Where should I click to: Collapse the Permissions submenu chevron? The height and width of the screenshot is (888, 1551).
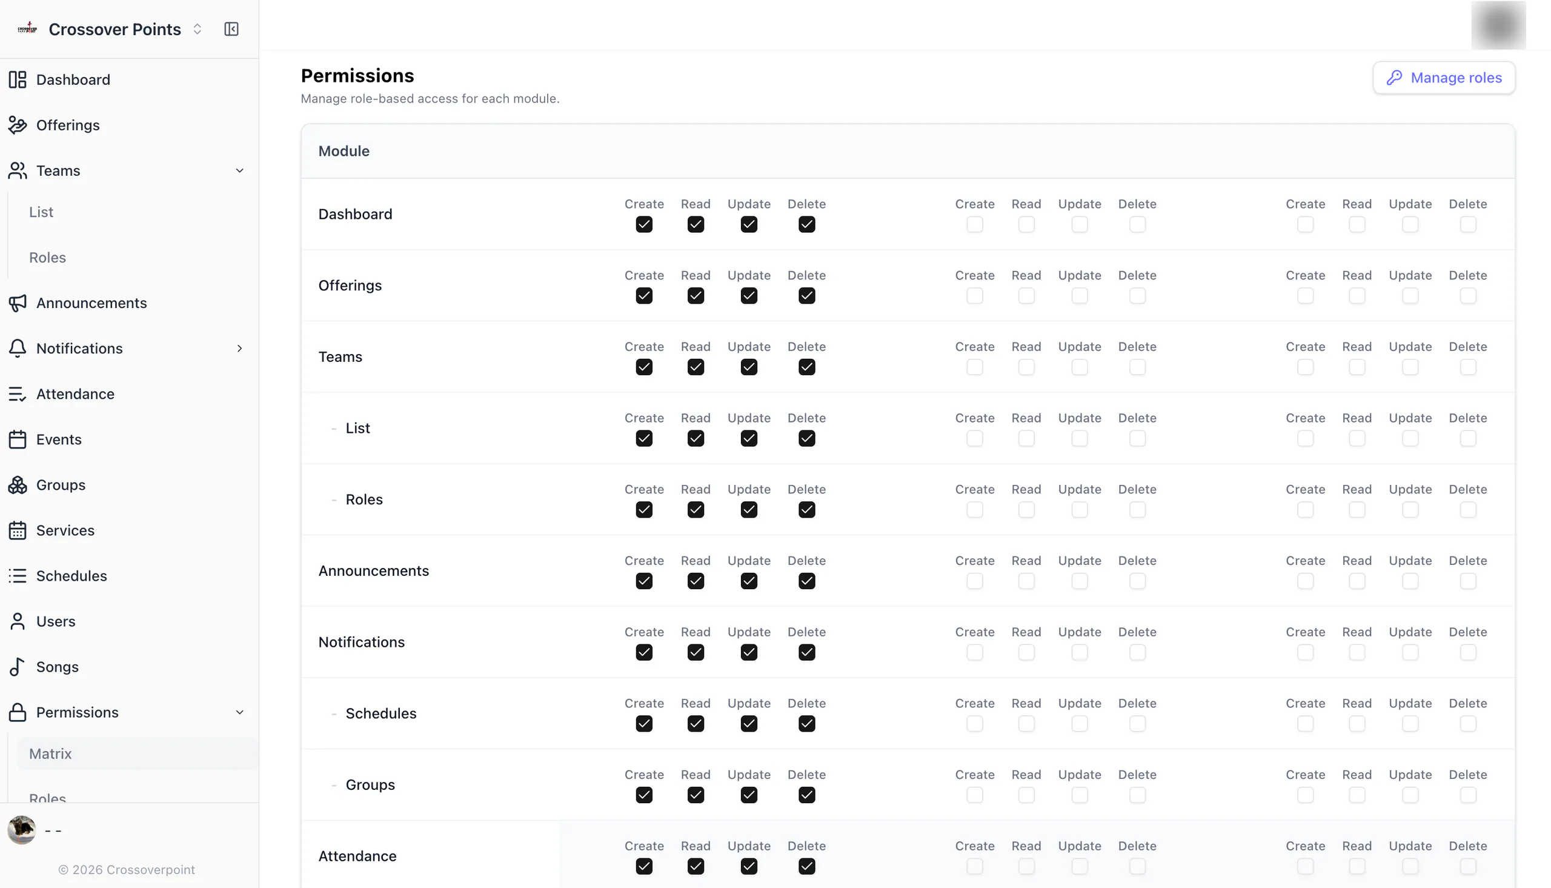[239, 712]
